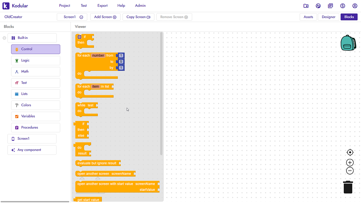The height and width of the screenshot is (203, 361).
Task: Switch to the Designer tab
Action: coord(328,17)
